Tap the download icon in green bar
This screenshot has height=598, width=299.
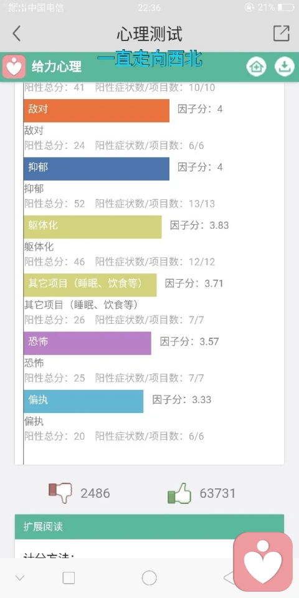click(x=285, y=67)
